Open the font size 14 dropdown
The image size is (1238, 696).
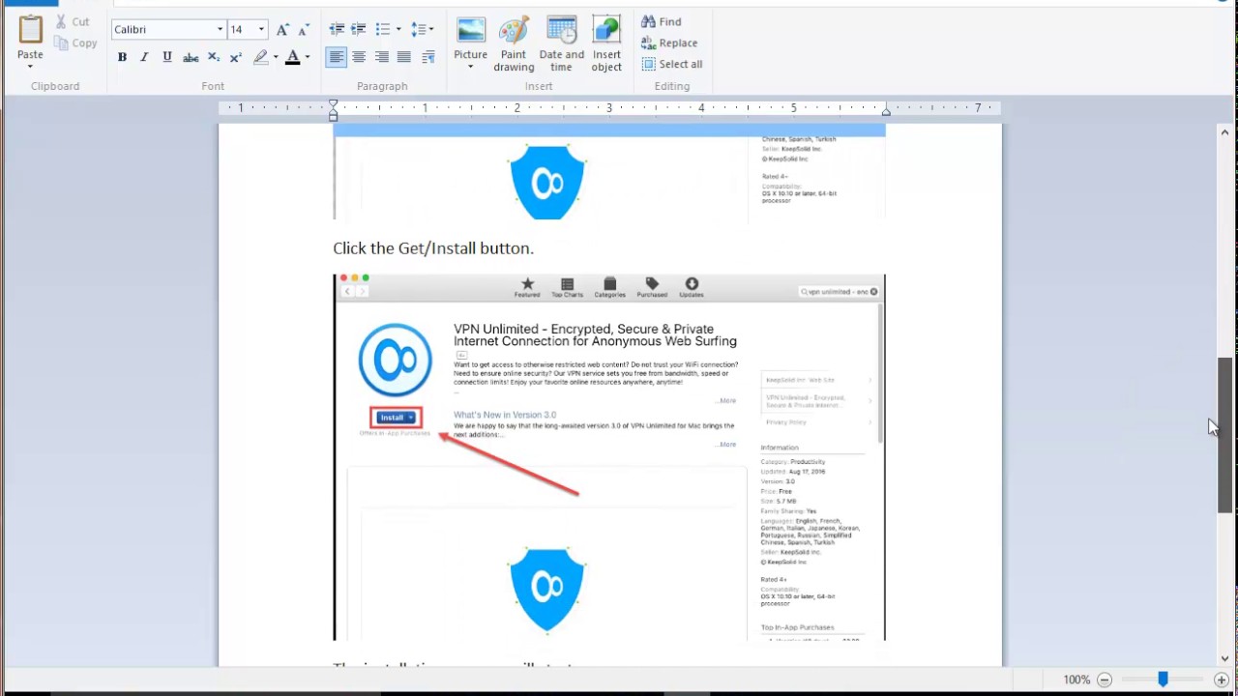(x=261, y=30)
